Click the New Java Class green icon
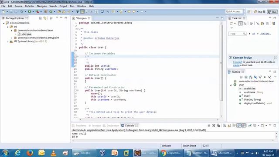Image resolution: width=279 pixels, height=157 pixels. 51,12
